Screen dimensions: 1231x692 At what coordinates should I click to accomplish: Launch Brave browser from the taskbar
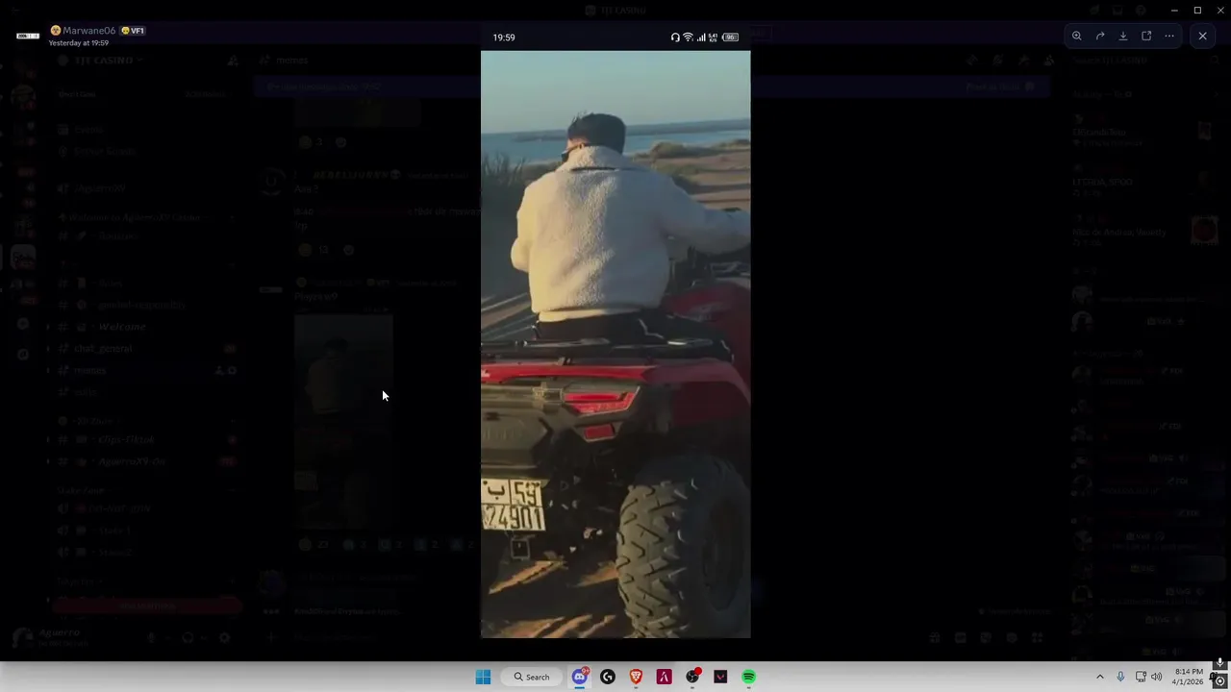click(636, 677)
